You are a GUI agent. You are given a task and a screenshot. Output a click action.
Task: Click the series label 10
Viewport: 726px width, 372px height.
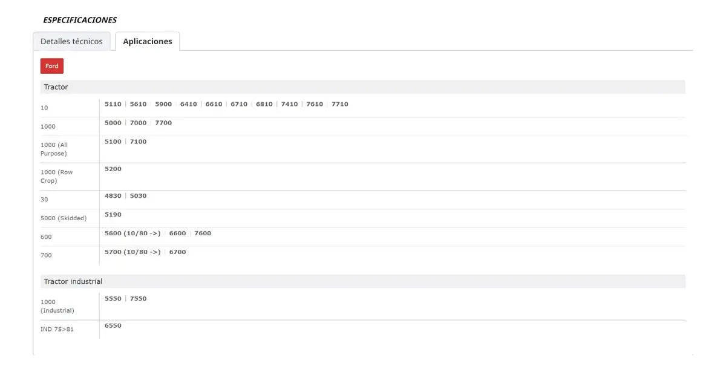pos(44,108)
